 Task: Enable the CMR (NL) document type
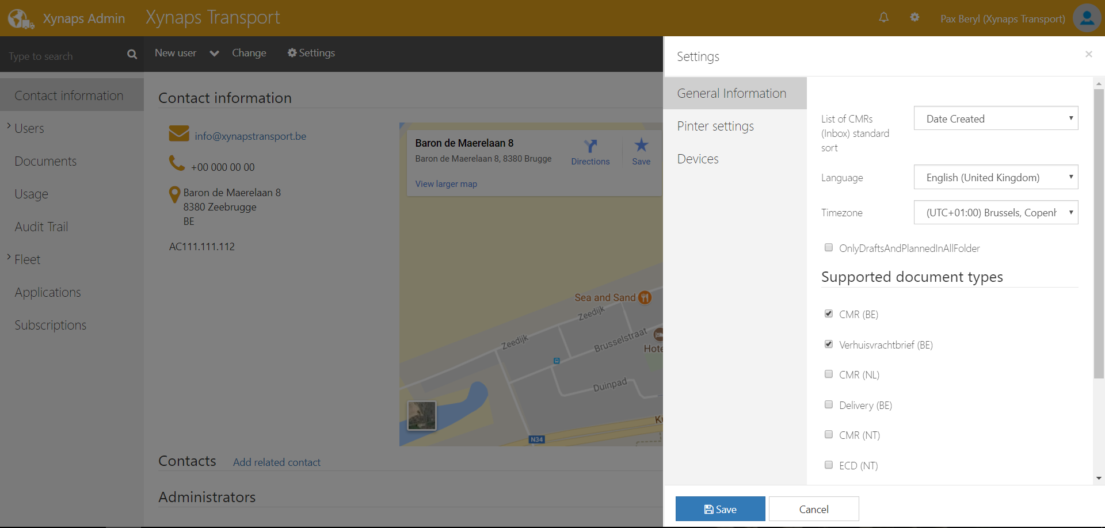pos(829,374)
